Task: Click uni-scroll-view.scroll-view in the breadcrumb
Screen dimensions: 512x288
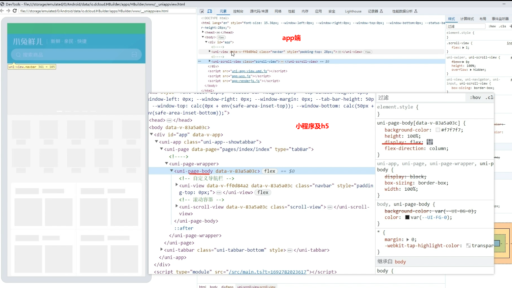Action: click(256, 287)
